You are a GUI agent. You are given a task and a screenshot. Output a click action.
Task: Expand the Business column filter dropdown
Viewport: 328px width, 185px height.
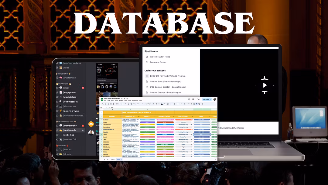click(x=120, y=116)
